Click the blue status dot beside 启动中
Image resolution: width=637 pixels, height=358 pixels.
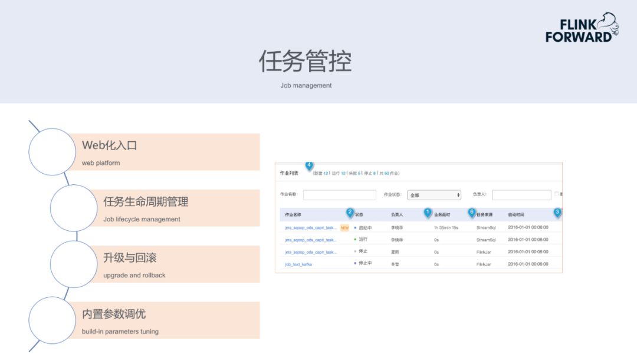[355, 228]
